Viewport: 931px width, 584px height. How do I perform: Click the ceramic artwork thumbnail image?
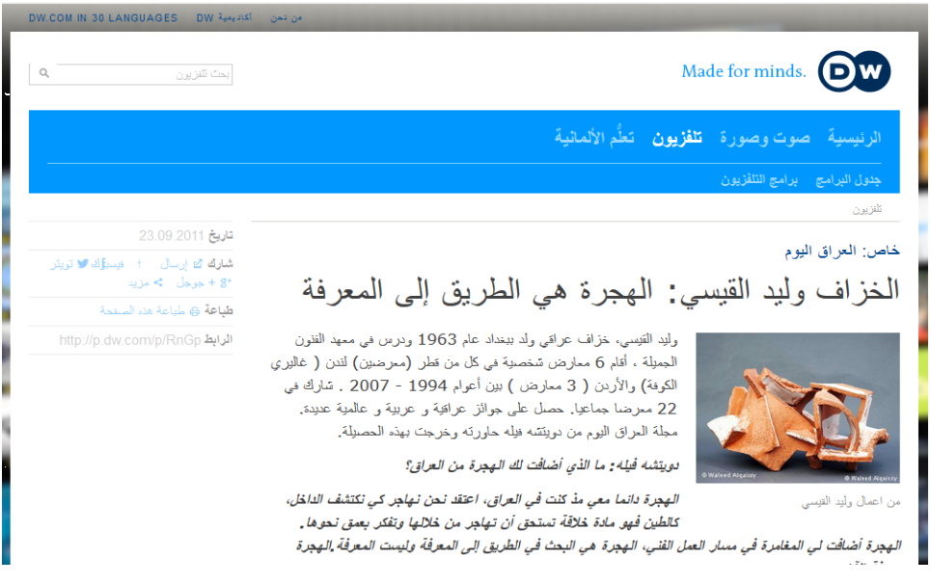(x=798, y=408)
